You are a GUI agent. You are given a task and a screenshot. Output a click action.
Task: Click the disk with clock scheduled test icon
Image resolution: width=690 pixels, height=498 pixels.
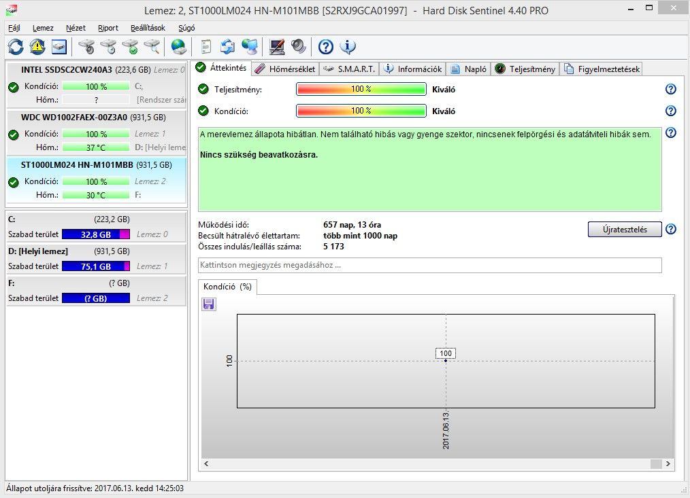(108, 47)
